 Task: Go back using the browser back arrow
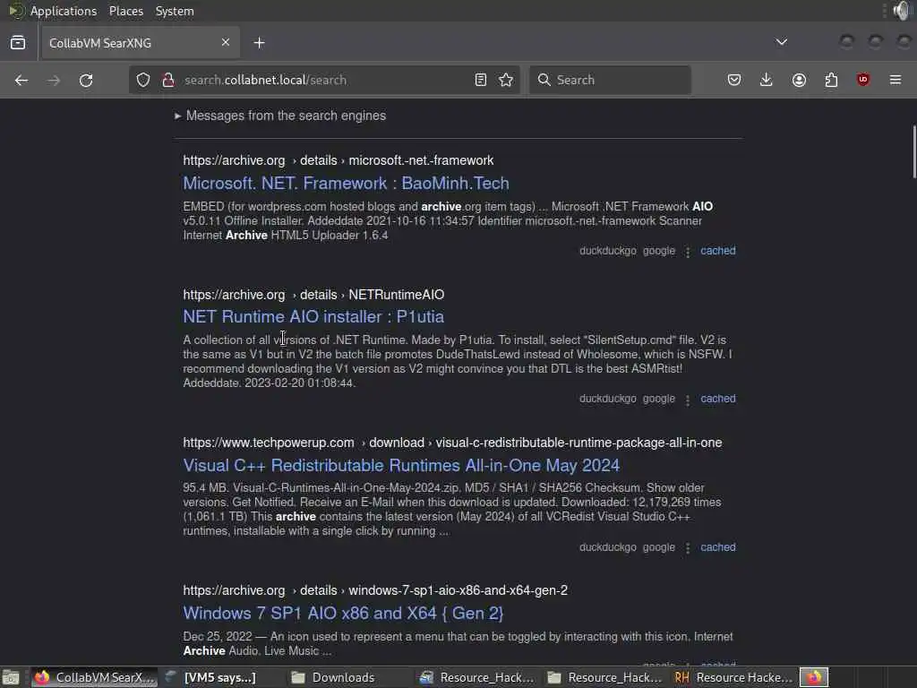21,80
